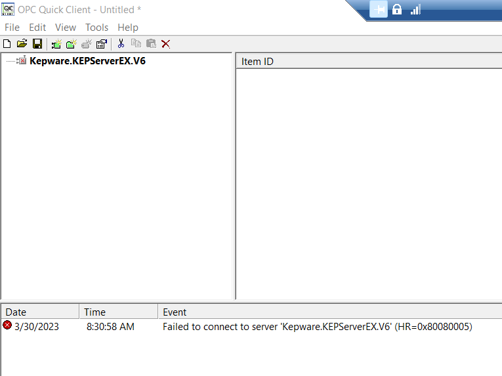502x376 pixels.
Task: Click the Copy toolbar icon
Action: [x=136, y=43]
